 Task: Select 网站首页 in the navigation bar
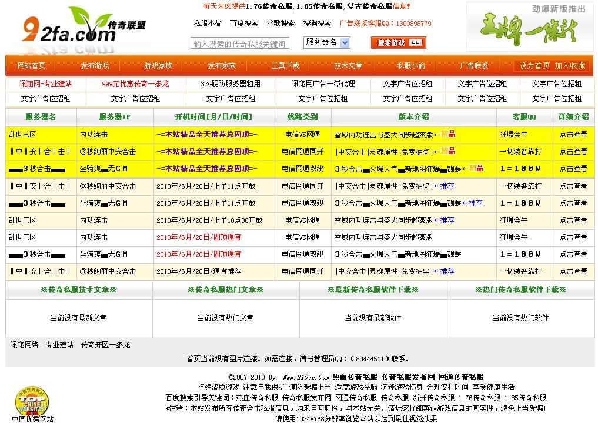point(31,65)
